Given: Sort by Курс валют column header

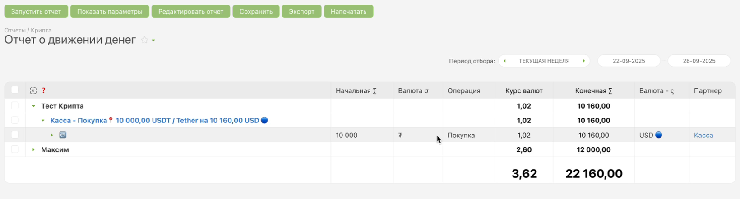Looking at the screenshot, I should 523,90.
